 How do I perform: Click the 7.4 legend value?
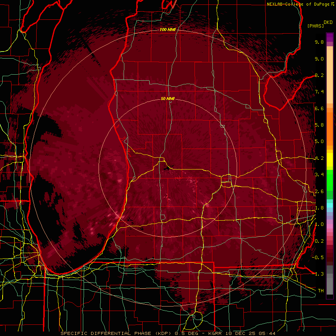click(319, 92)
